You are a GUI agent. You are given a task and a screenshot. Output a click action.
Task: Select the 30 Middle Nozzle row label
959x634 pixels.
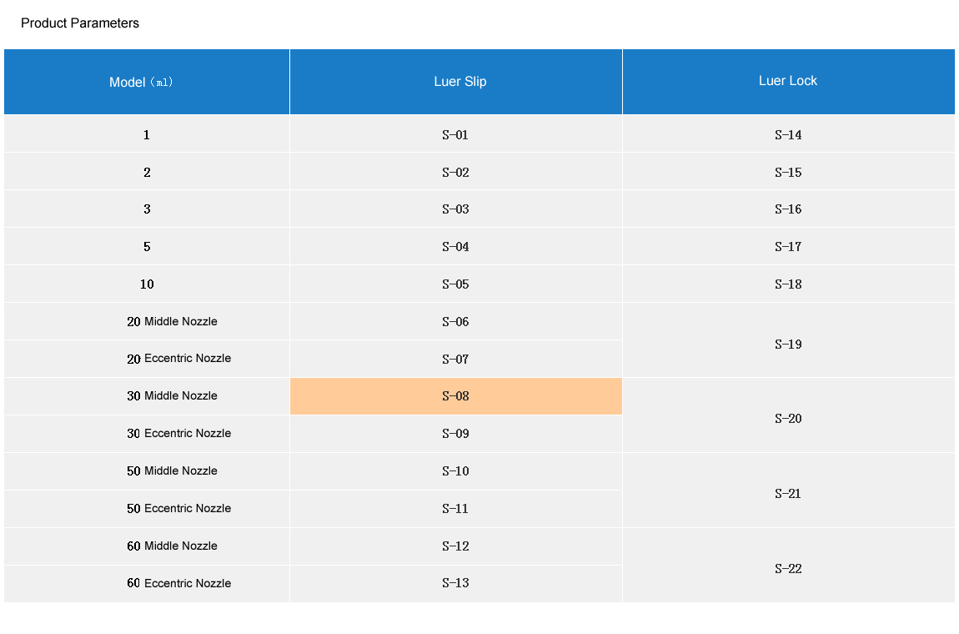click(x=172, y=396)
